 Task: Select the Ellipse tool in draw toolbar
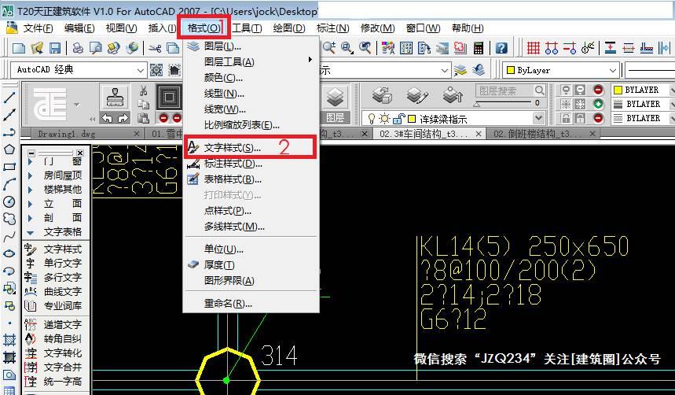[9, 253]
